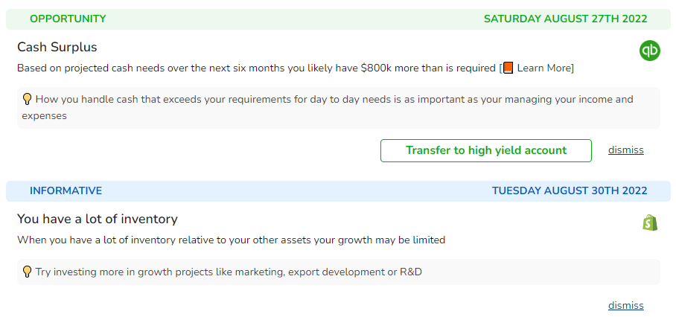Screen dimensions: 676x317
Task: Click the You have a lot of inventory title
Action: click(98, 219)
